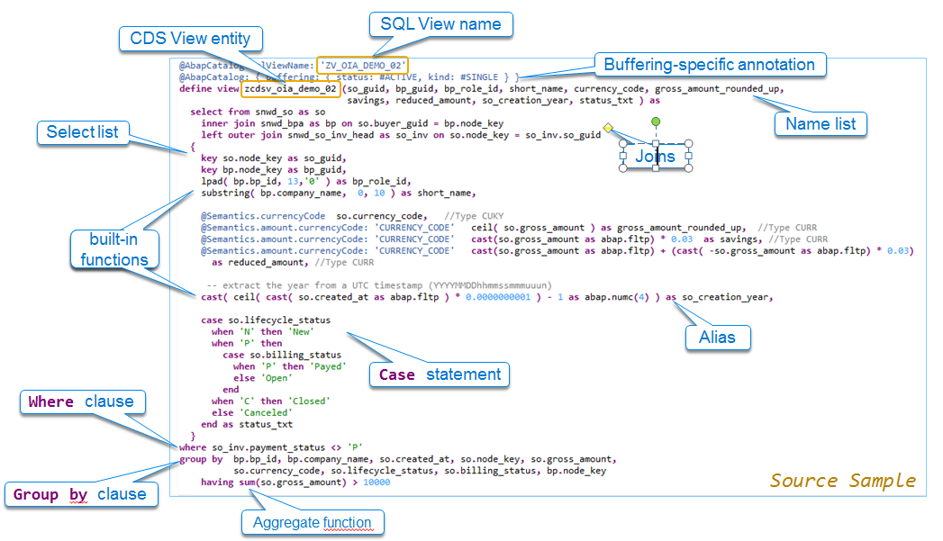The image size is (943, 541).
Task: Click the 'Aggregate function' callout label
Action: coord(313,522)
